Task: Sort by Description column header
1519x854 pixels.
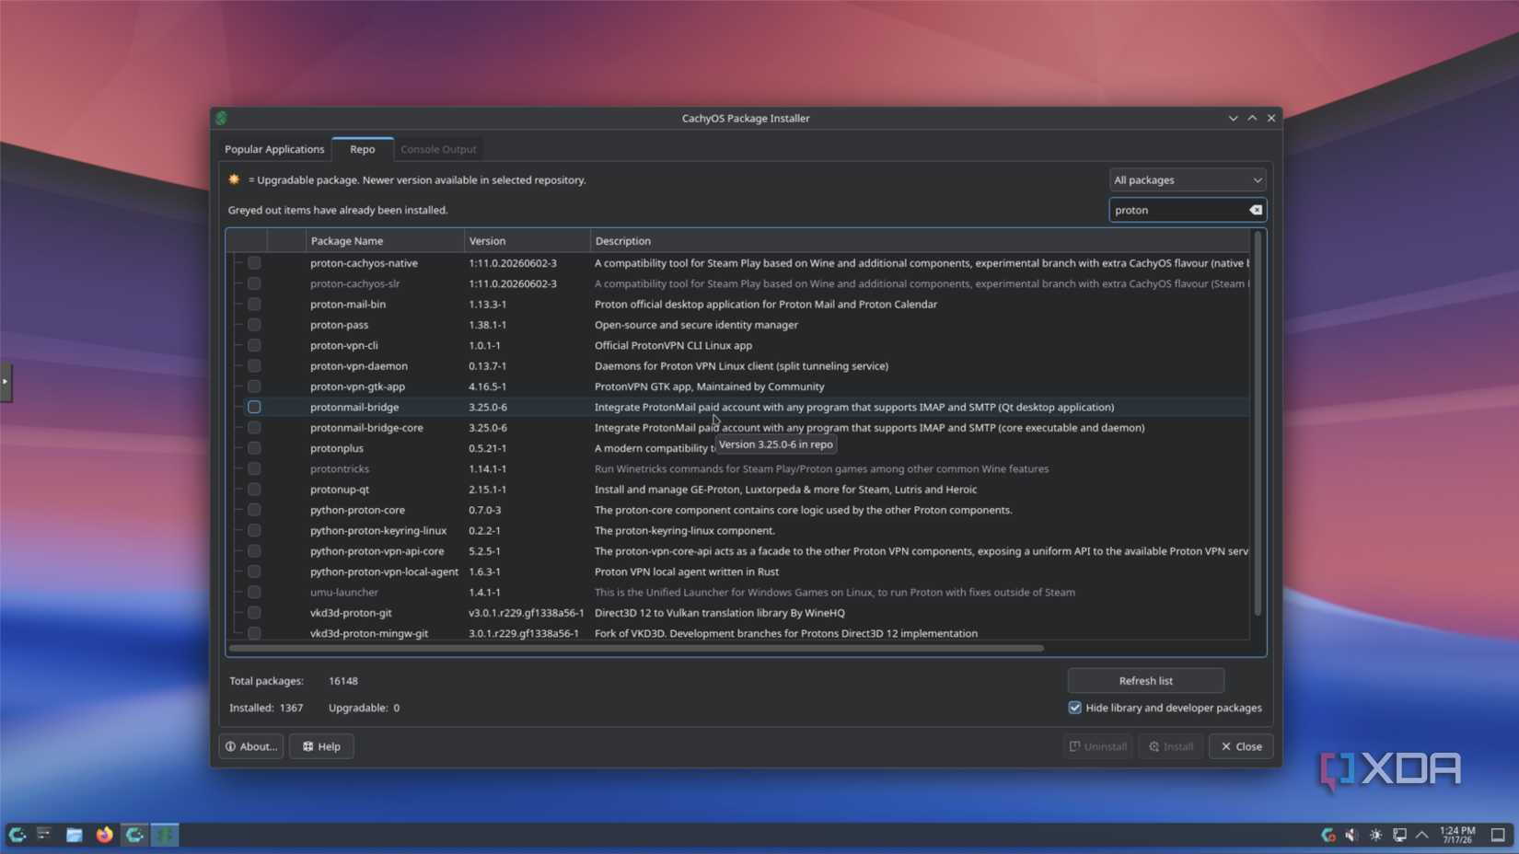Action: click(x=919, y=241)
